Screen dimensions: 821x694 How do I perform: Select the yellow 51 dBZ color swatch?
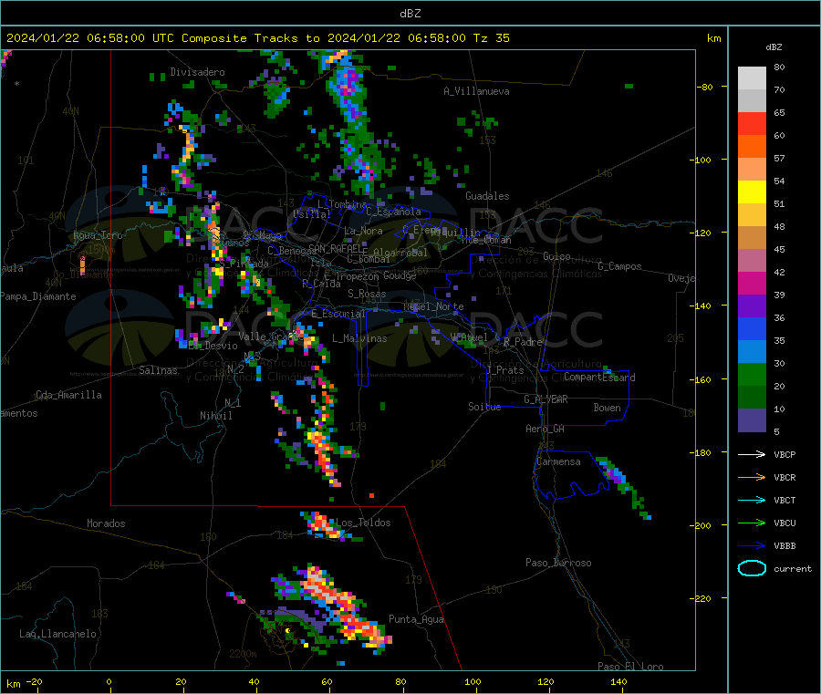tap(752, 192)
